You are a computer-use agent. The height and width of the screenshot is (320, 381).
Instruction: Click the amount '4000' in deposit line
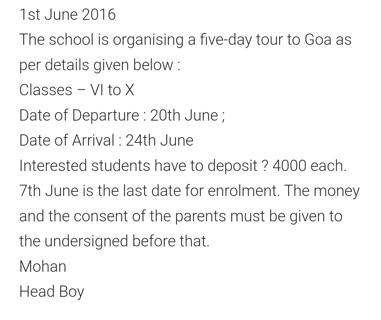pos(289,166)
